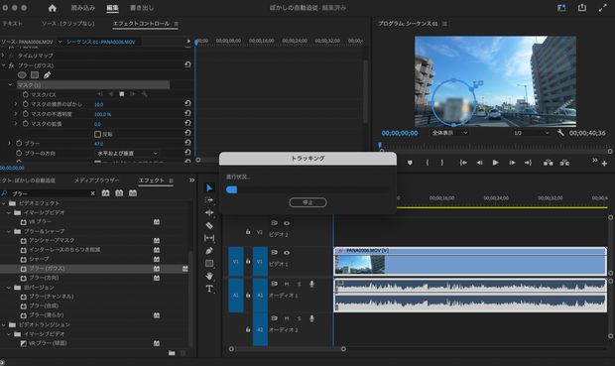Select the Track Select Forward tool
Screen dimensions: 615x366
pos(209,200)
